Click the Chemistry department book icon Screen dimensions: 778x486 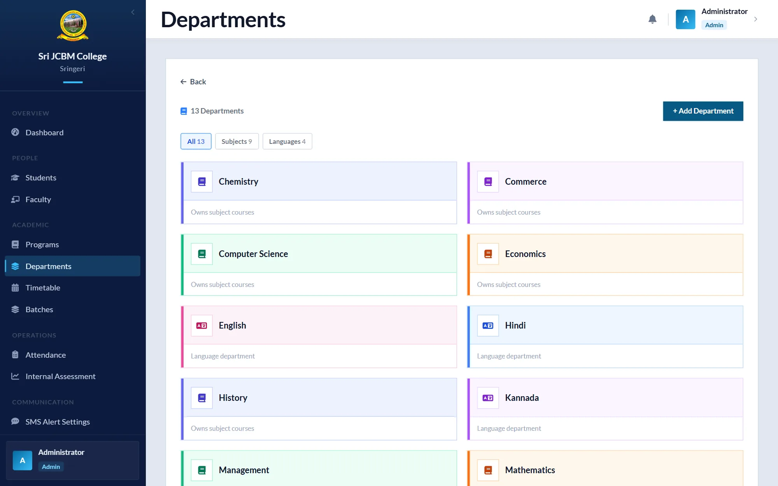(x=202, y=182)
